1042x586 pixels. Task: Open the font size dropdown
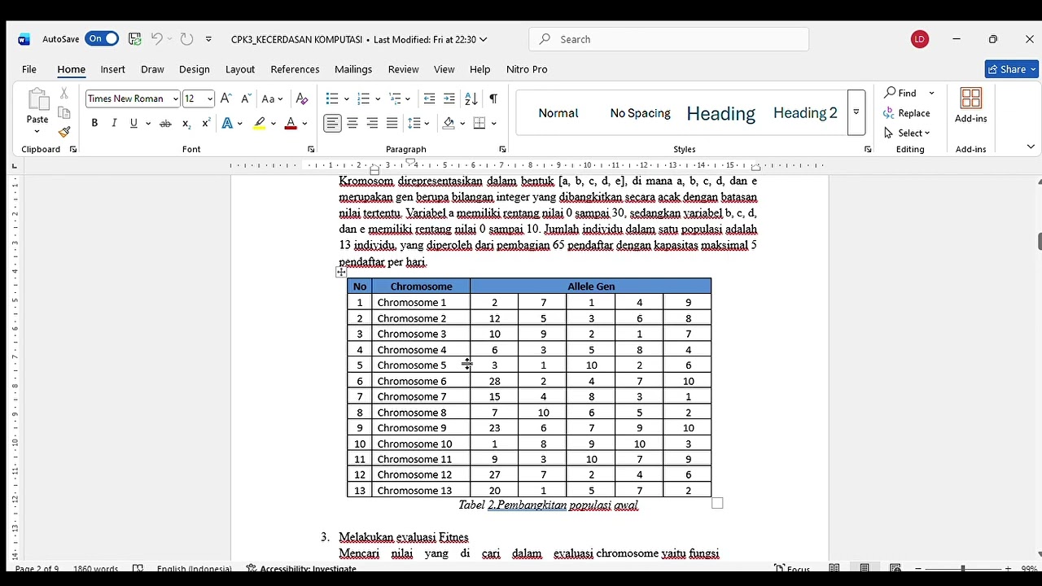click(x=210, y=98)
